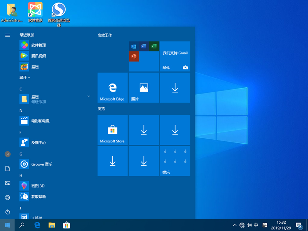Screen dimensions: 308x231
Task: Expand the 超压 folder entry chevron
Action: [89, 96]
